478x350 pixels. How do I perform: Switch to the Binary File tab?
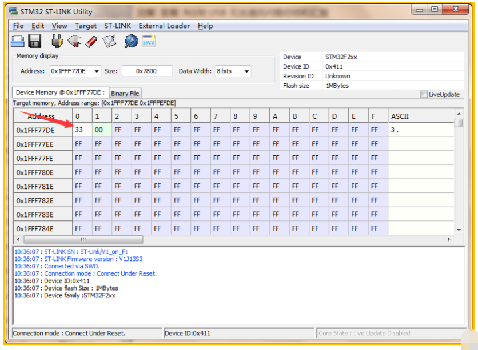[125, 94]
